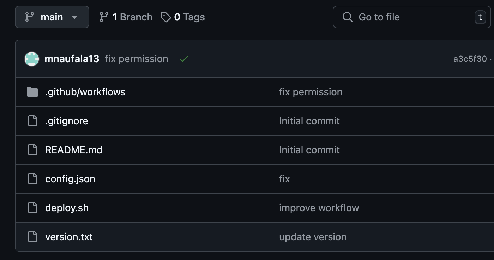
Task: Open mnaufala13 user profile link
Action: pyautogui.click(x=72, y=59)
